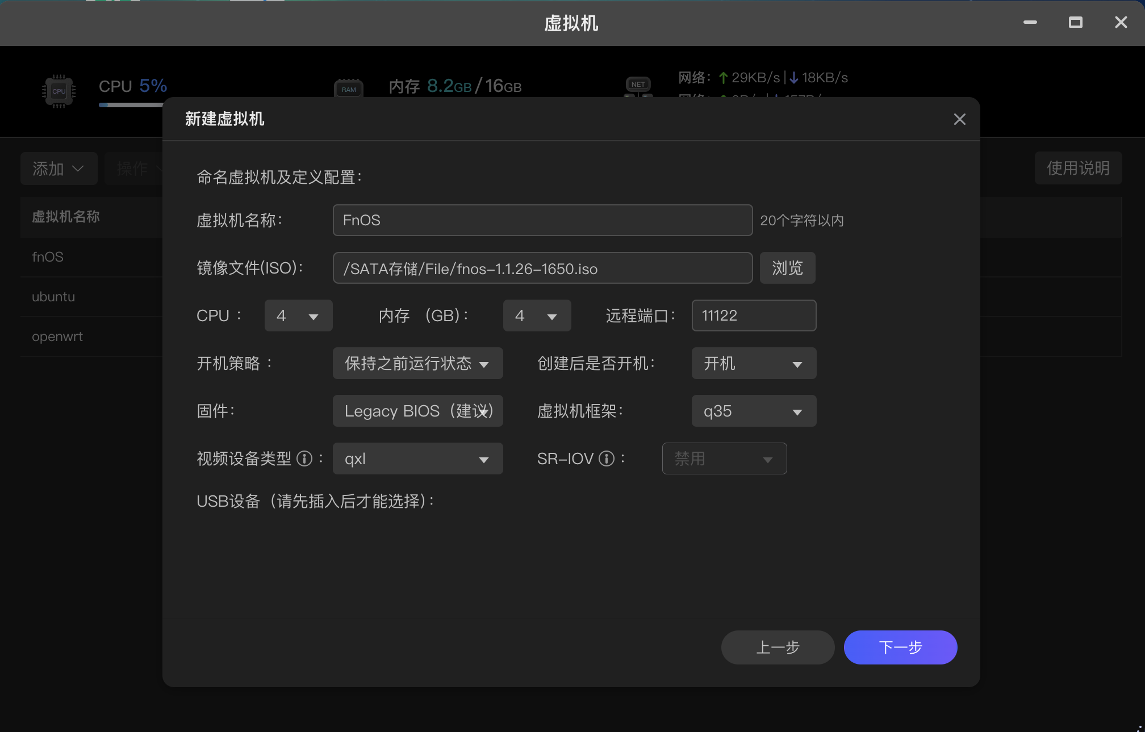Go back with 上一步 button
Viewport: 1145px width, 732px height.
pyautogui.click(x=778, y=647)
